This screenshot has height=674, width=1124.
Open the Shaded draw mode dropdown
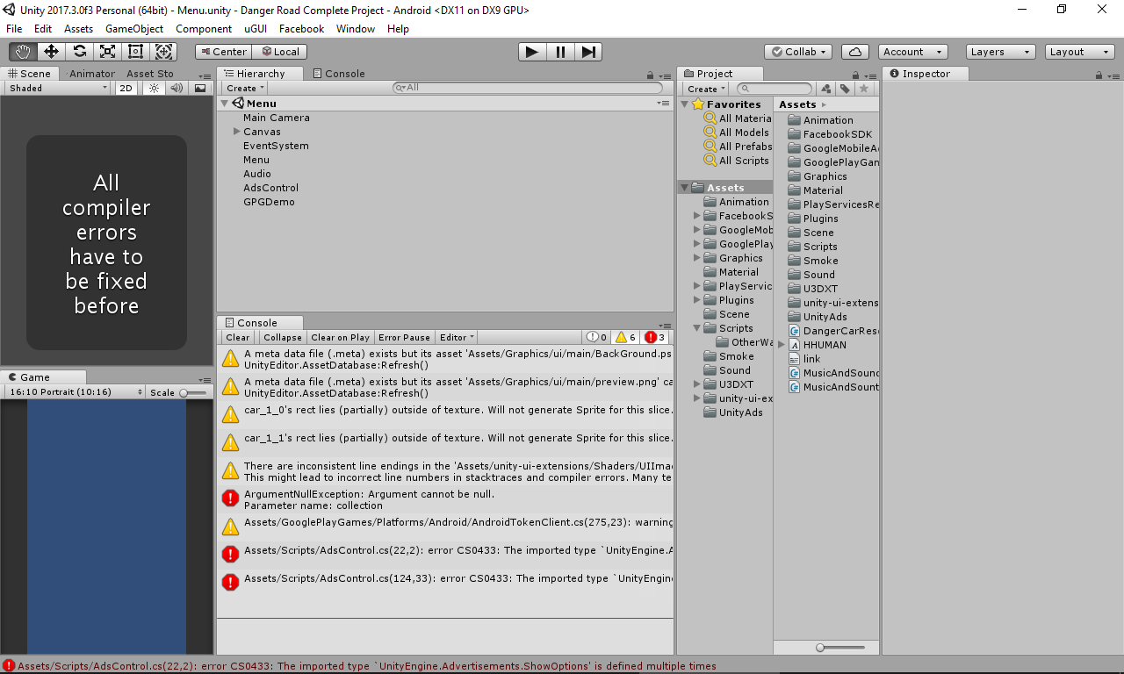pos(58,88)
